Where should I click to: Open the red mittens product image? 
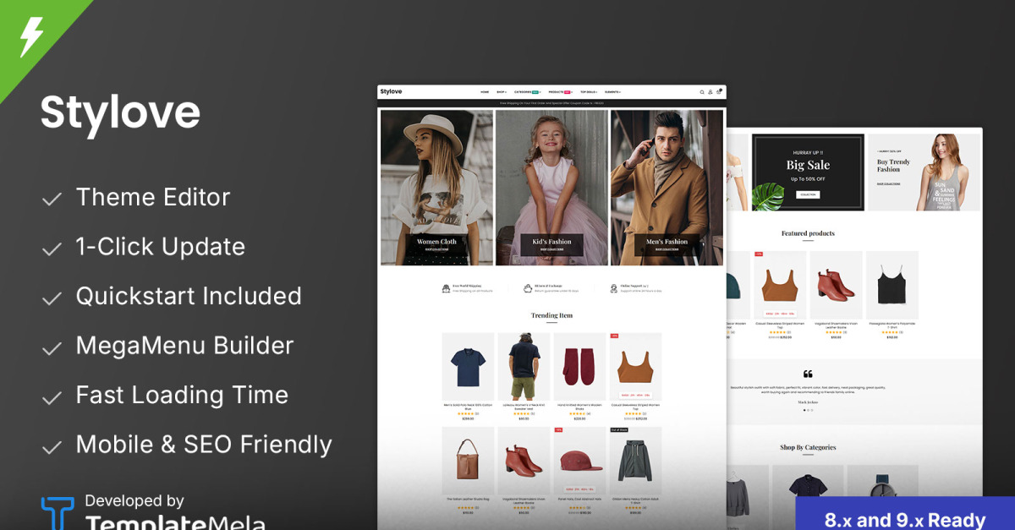click(579, 366)
